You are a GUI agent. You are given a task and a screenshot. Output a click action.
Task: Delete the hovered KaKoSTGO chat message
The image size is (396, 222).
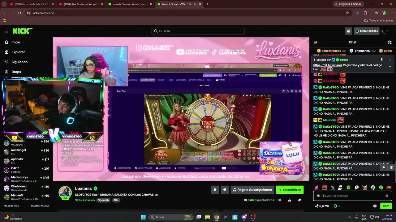coord(391,168)
